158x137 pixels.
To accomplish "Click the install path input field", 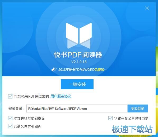I will (x=77, y=108).
